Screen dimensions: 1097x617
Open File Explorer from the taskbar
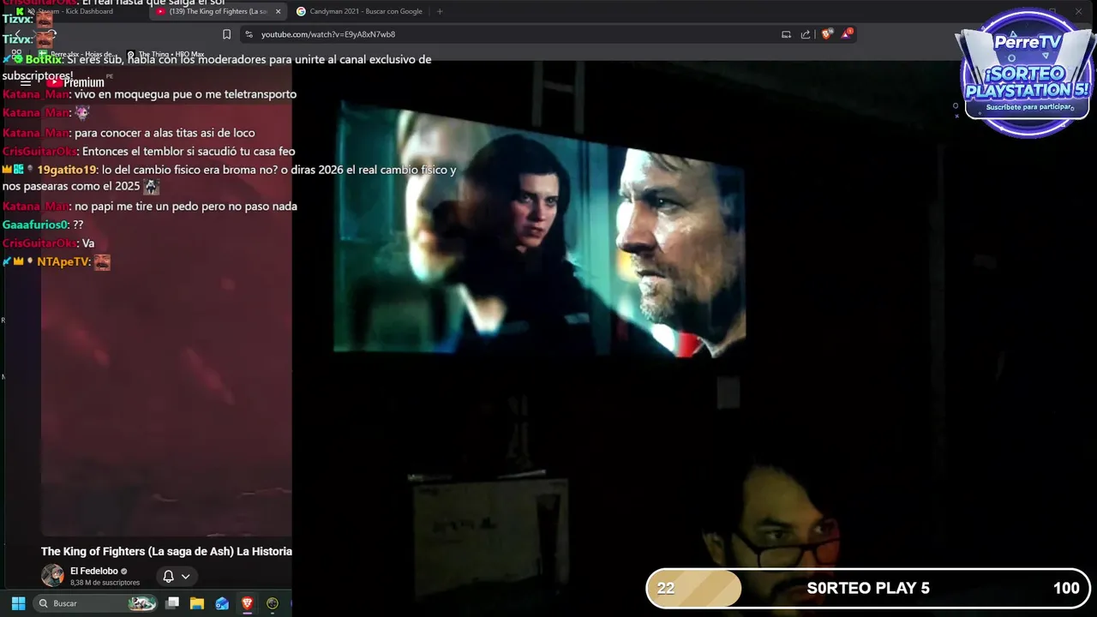coord(197,603)
